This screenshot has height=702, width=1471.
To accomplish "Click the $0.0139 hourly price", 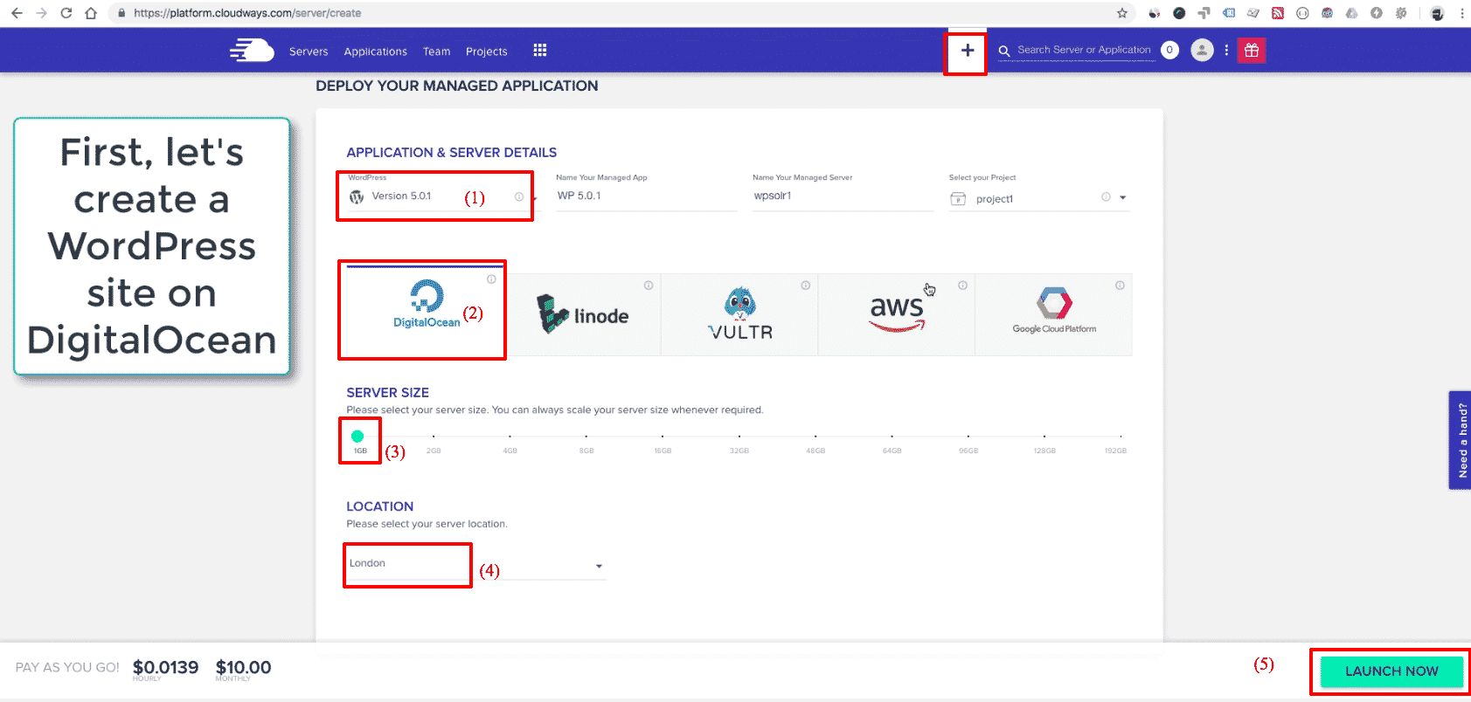I will [x=165, y=667].
